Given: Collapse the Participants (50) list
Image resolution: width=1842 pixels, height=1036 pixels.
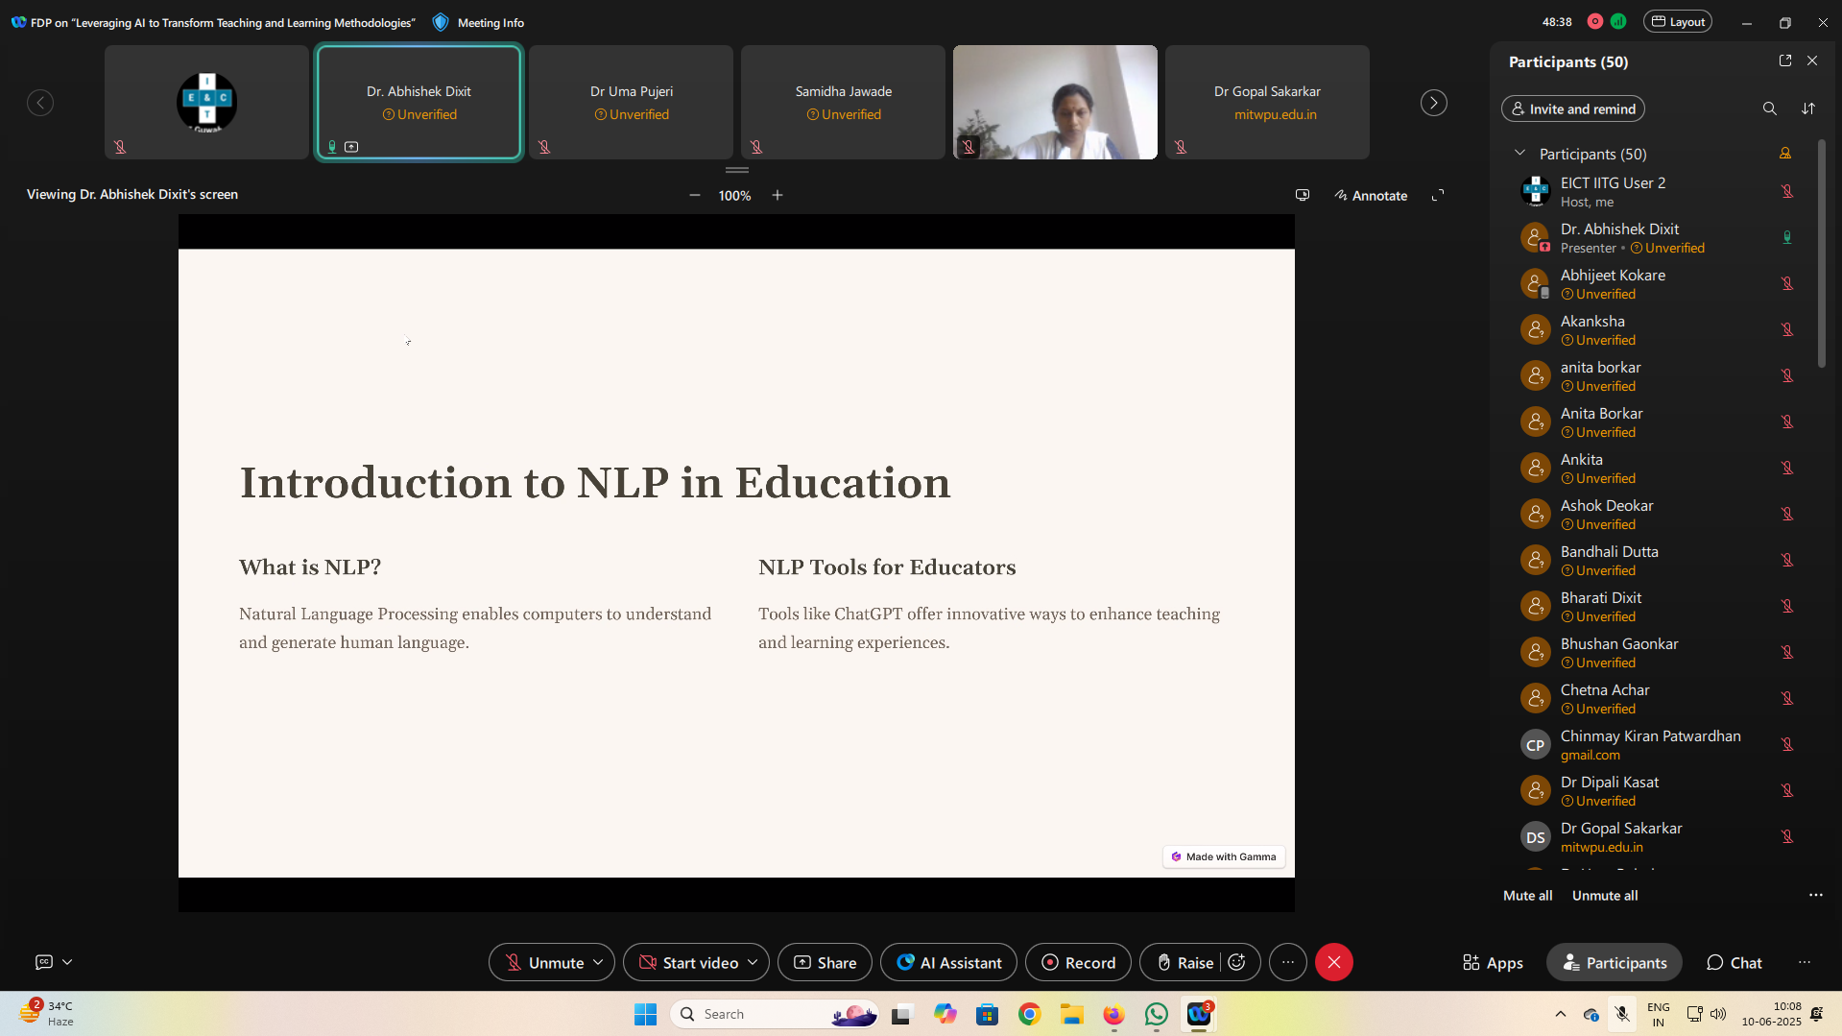Looking at the screenshot, I should [1519, 154].
